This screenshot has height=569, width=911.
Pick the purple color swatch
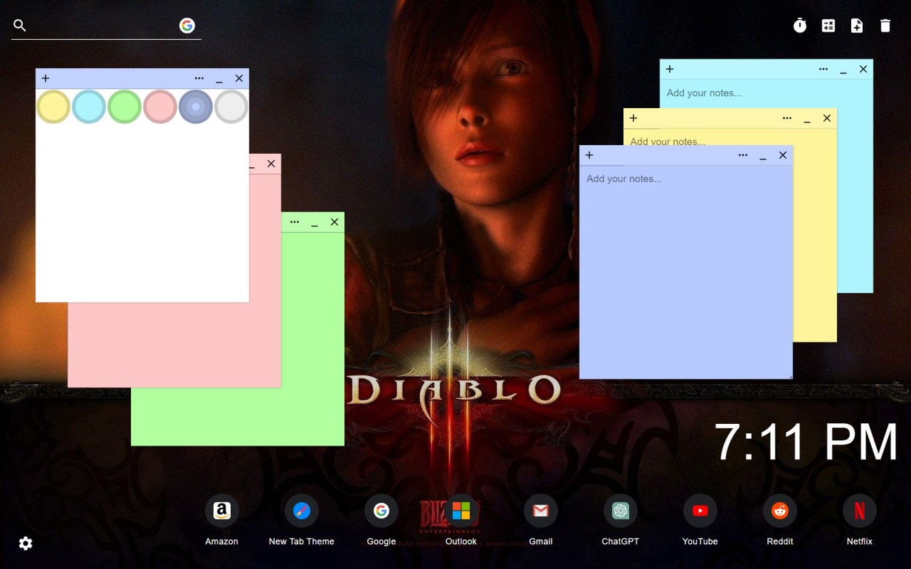pos(196,107)
